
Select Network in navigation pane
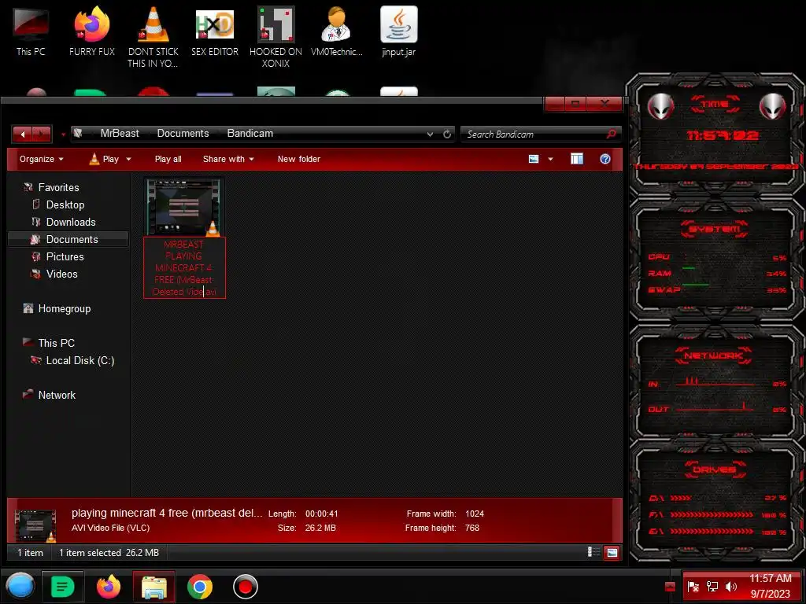coord(50,395)
